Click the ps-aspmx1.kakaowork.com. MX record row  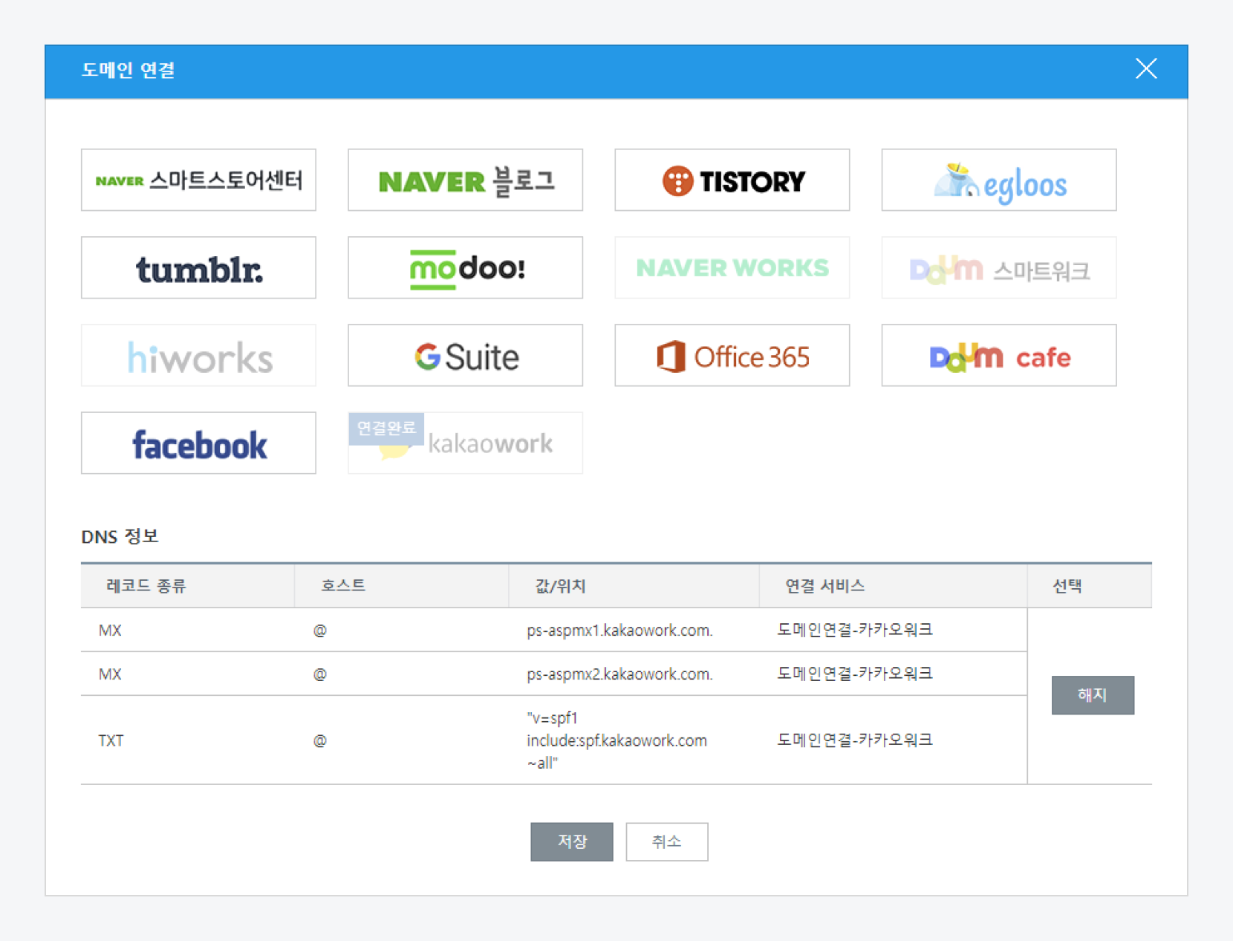[619, 631]
